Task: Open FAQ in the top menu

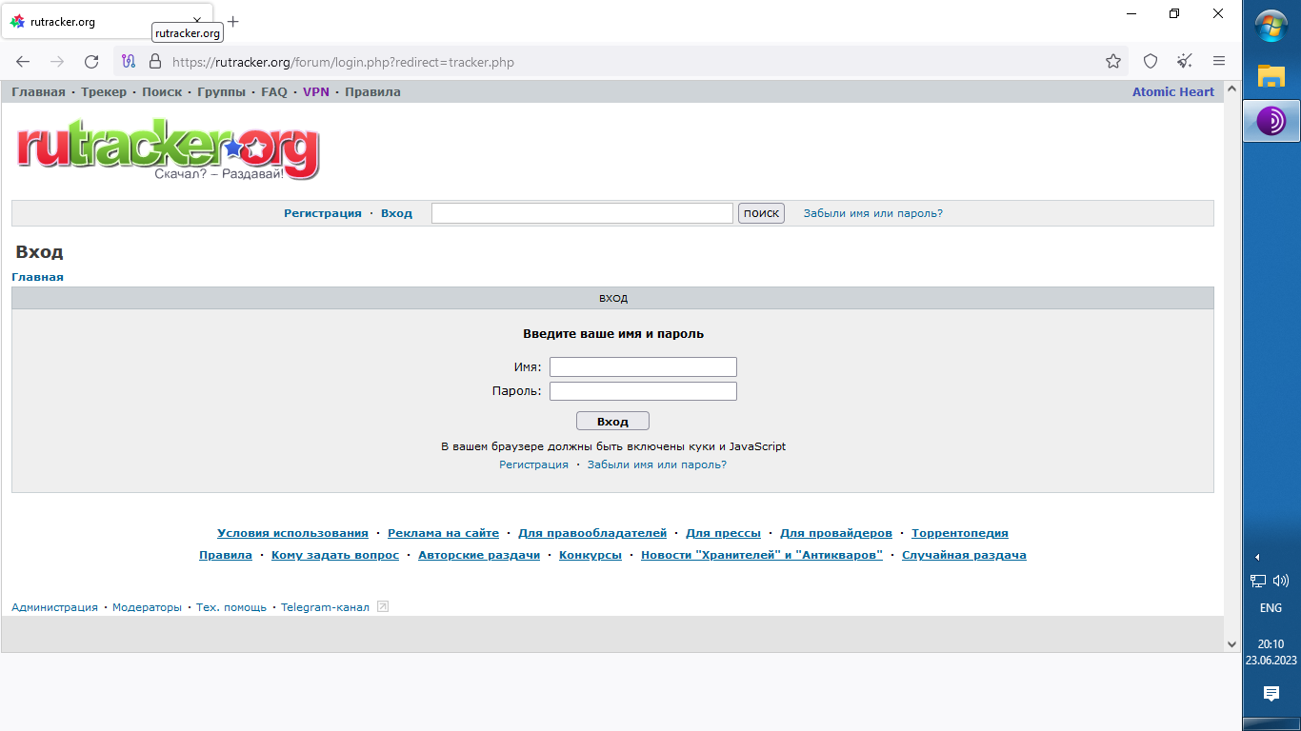Action: [274, 92]
